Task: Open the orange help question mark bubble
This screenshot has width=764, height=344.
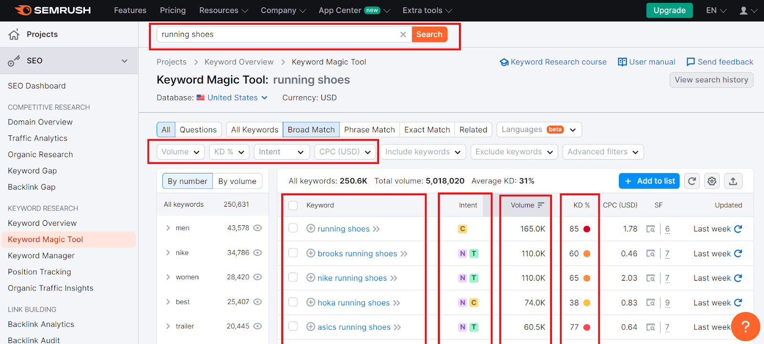Action: tap(745, 326)
